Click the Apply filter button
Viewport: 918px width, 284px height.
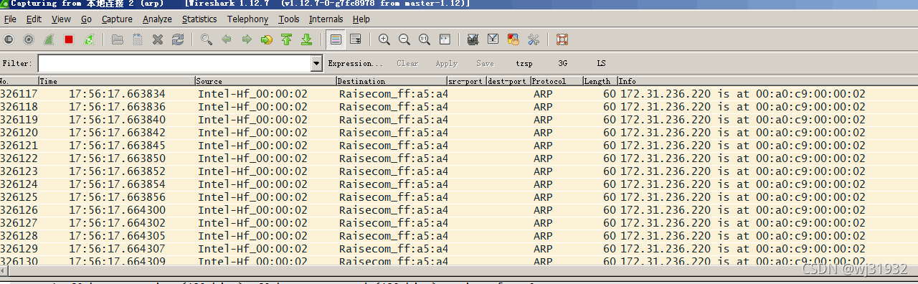coord(447,63)
